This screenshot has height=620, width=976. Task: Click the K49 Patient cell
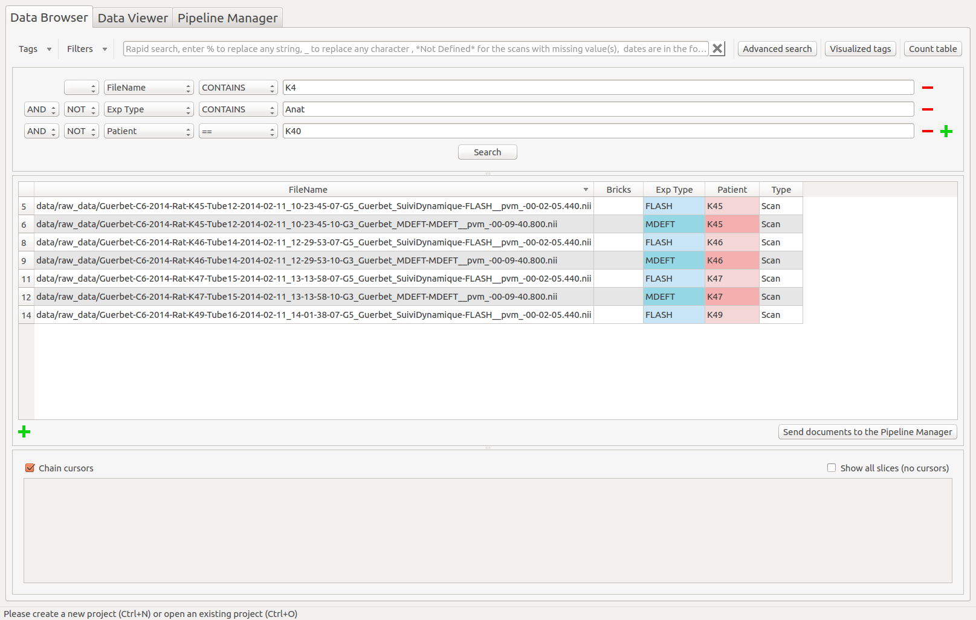[x=732, y=315]
